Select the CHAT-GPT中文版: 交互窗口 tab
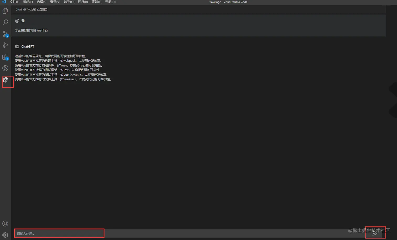The width and height of the screenshot is (397, 240). 32,9
